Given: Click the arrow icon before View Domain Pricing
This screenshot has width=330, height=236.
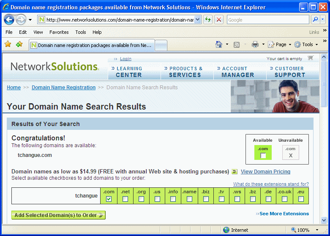Looking at the screenshot, I should [235, 172].
